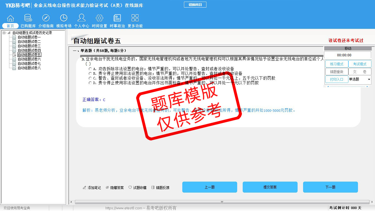The height and width of the screenshot is (211, 375).
Task: Toggle 隐藏答案 to hide the answer
Action: 115,188
